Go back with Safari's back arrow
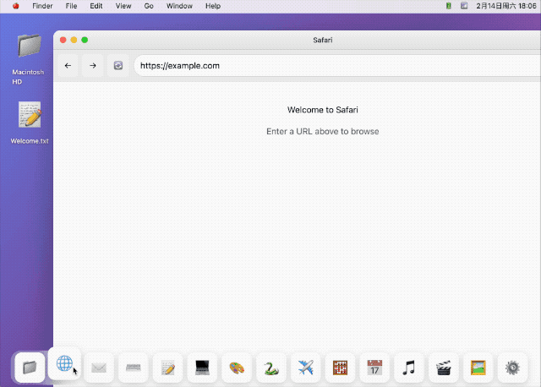This screenshot has height=387, width=541. [x=68, y=66]
